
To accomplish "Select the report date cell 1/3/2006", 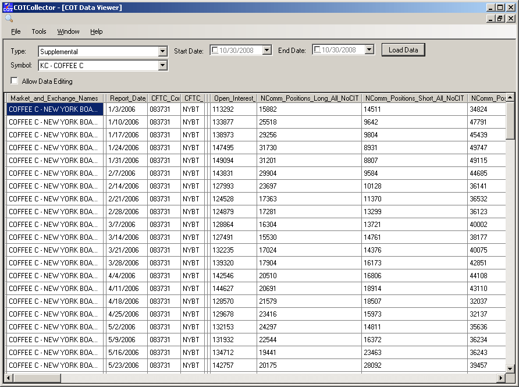I will coord(127,109).
